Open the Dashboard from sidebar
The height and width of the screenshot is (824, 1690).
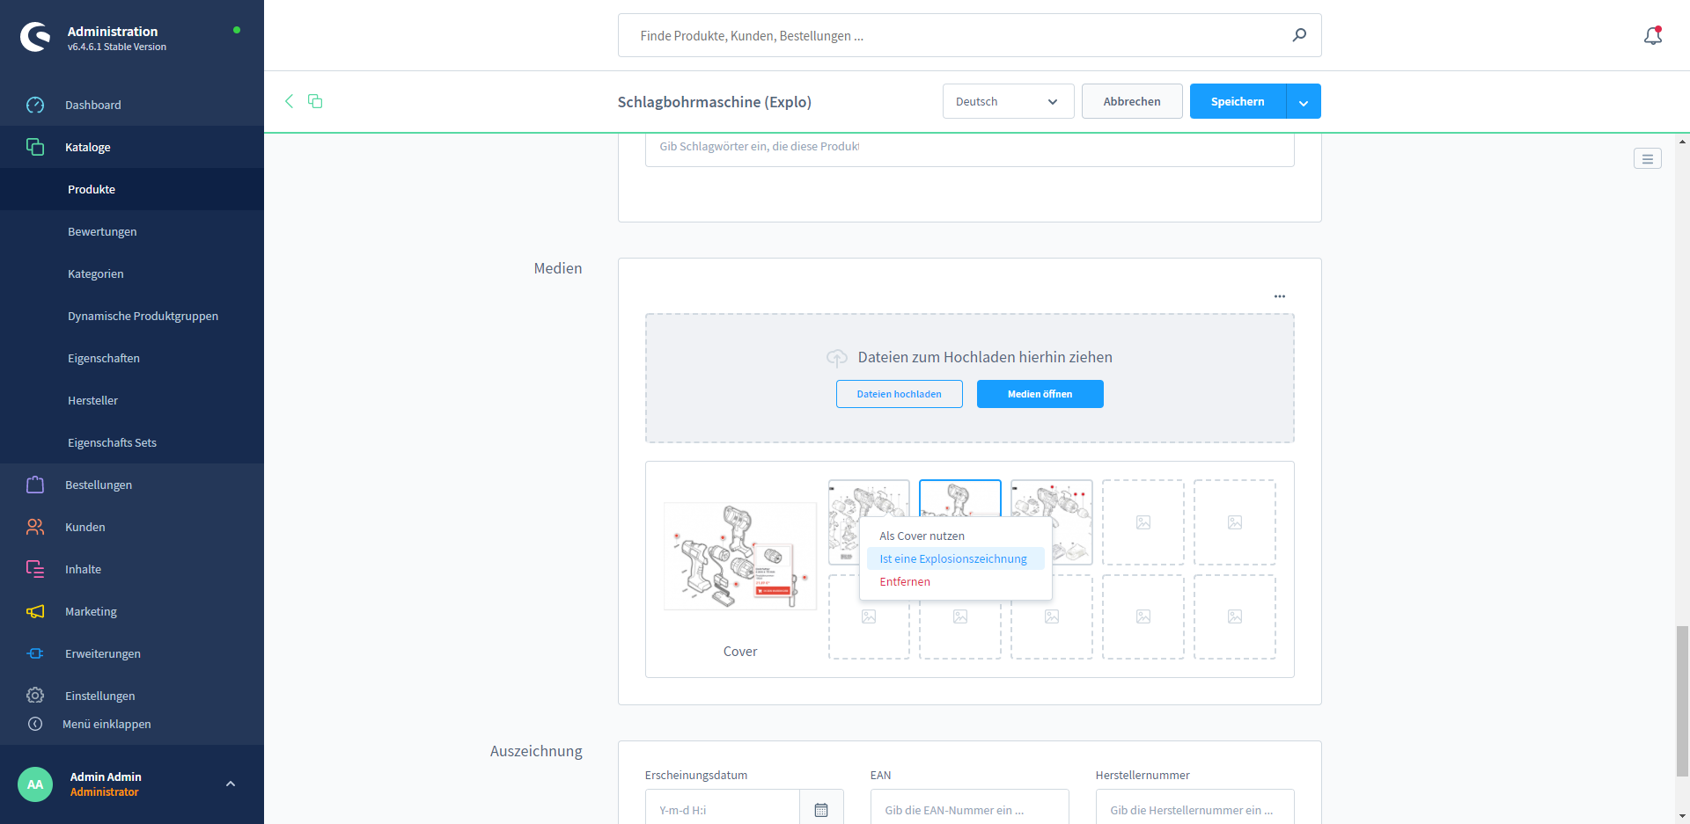(92, 105)
